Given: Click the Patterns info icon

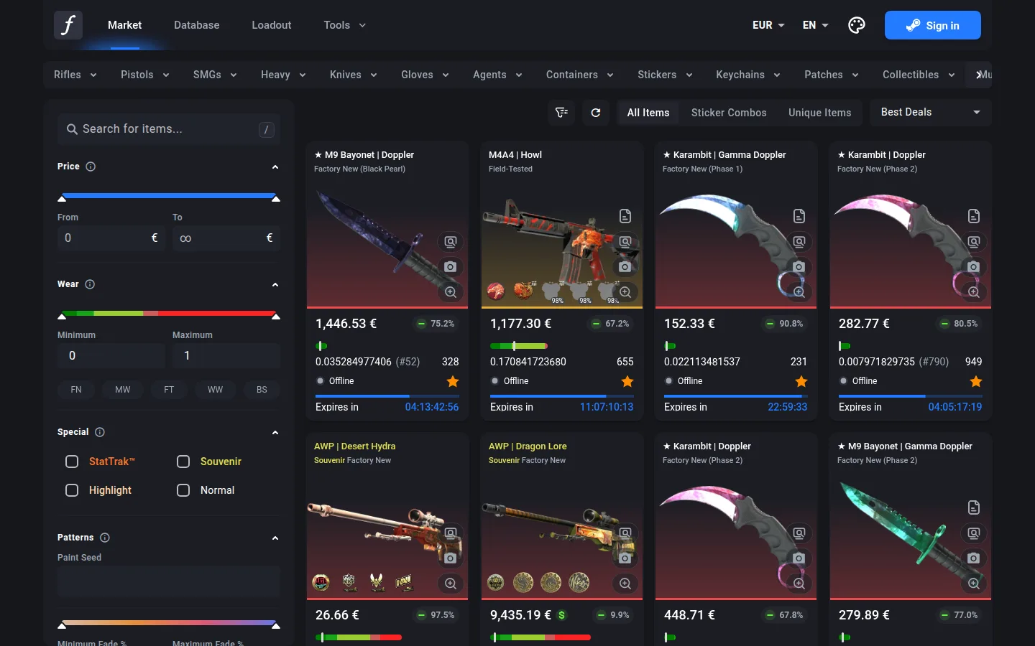Looking at the screenshot, I should [x=105, y=538].
